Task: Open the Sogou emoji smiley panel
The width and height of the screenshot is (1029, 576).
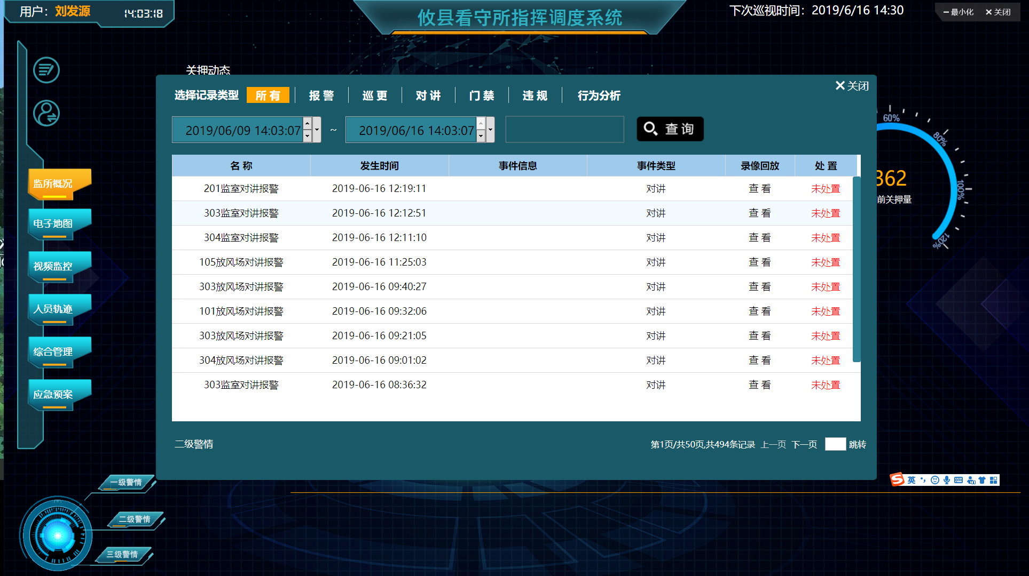Action: (x=934, y=481)
